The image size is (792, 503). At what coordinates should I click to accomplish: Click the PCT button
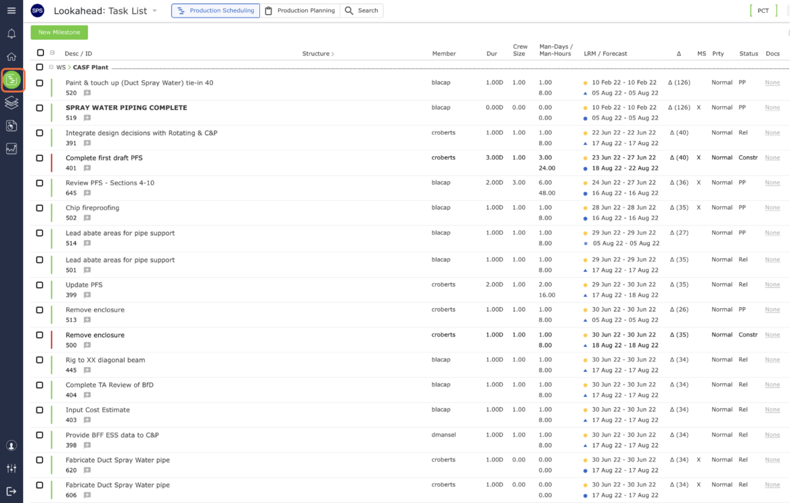click(x=763, y=11)
